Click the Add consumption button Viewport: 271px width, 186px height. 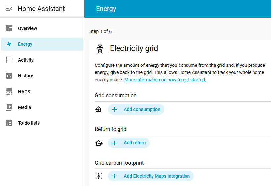(x=136, y=109)
